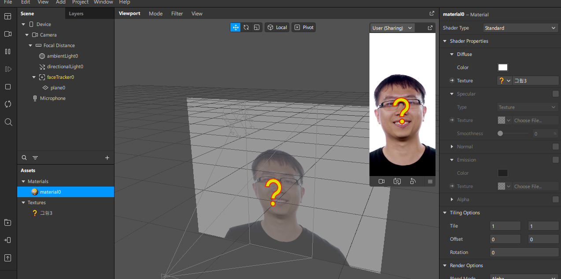Image resolution: width=561 pixels, height=279 pixels.
Task: Click the arrow icon beside Specular Texture
Action: point(452,120)
